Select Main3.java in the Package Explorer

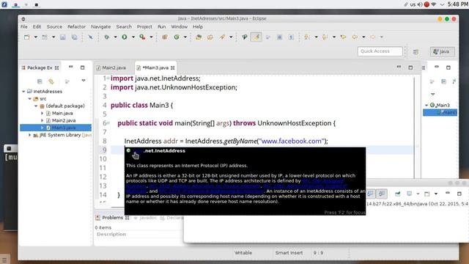click(x=64, y=128)
